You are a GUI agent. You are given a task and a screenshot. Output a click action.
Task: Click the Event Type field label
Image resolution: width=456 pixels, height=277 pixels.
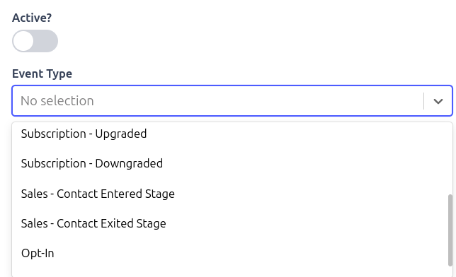[x=42, y=73]
